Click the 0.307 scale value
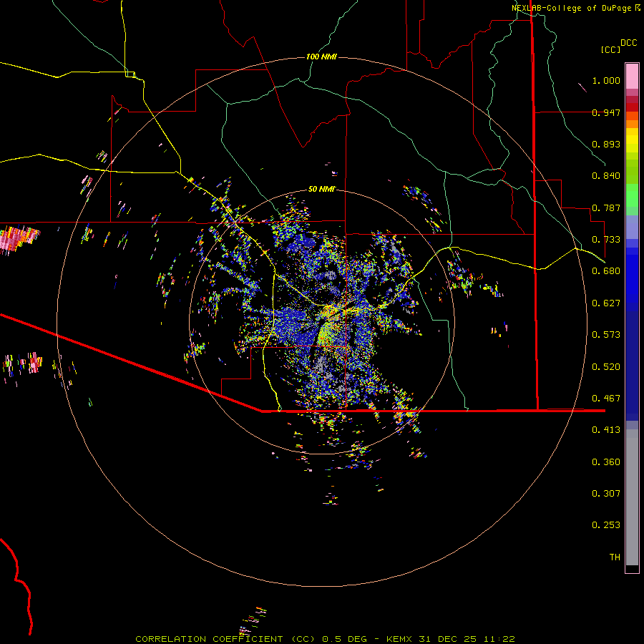 (606, 494)
